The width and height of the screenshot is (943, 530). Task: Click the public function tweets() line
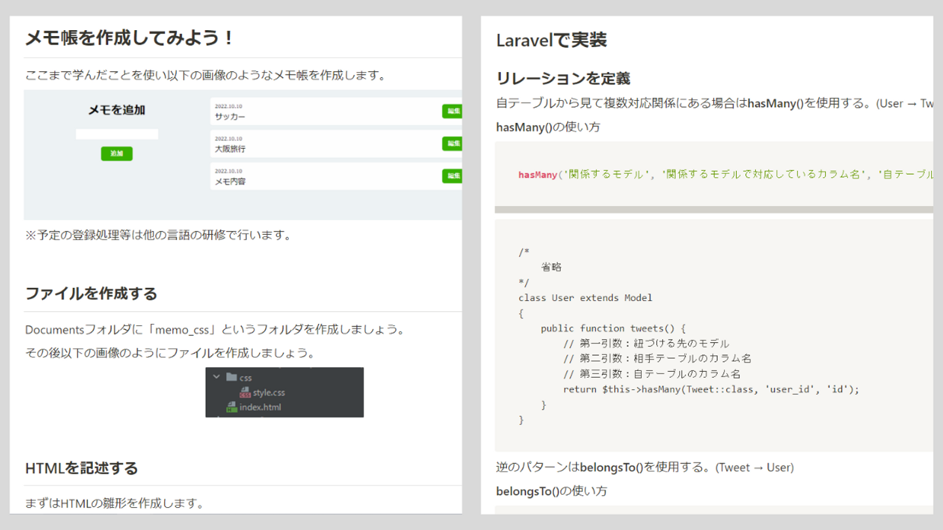coord(613,328)
